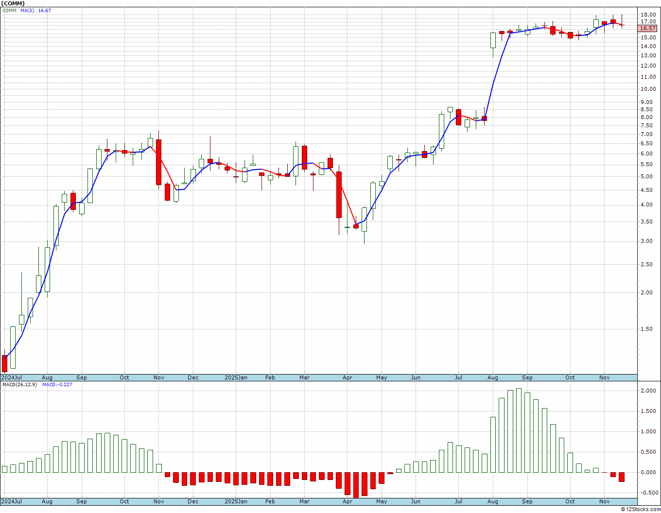Click the 17.00 price axis label

649,22
